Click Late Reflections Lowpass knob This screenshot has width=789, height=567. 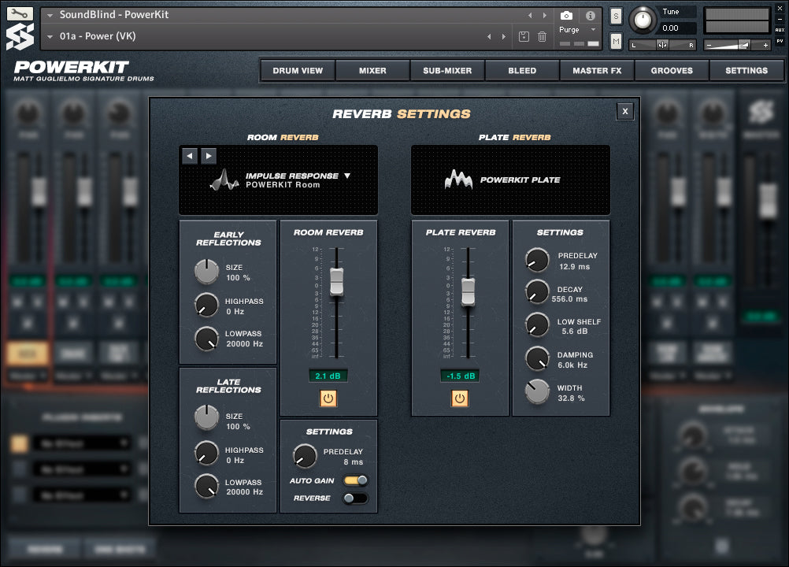(x=206, y=486)
